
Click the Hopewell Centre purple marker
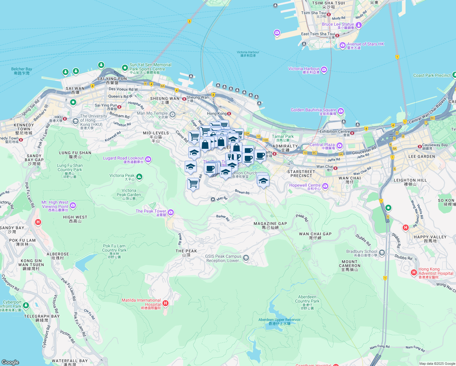tap(325, 186)
